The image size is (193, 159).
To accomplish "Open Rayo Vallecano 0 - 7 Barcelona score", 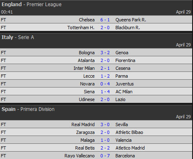I will pos(105,156).
